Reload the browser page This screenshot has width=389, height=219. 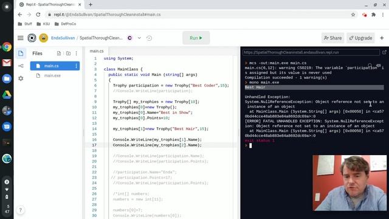[38, 15]
